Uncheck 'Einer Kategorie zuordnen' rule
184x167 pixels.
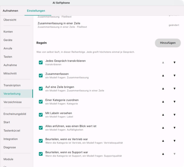[x=41, y=102]
